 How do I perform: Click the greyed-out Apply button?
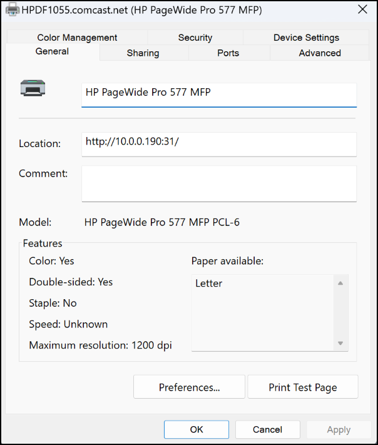pyautogui.click(x=339, y=429)
